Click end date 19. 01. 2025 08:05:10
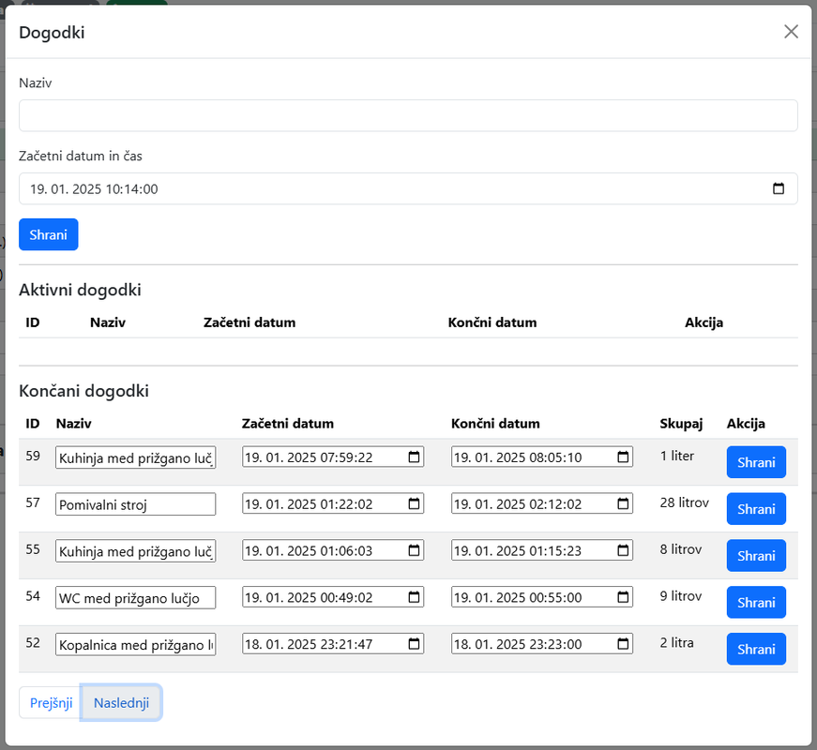Image resolution: width=817 pixels, height=750 pixels. [542, 457]
